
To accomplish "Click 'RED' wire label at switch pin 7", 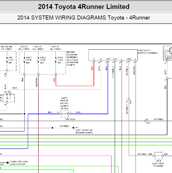I will coord(92,68).
